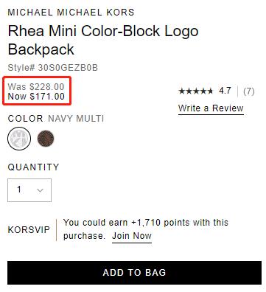Click the Was $228.00 original price
The width and height of the screenshot is (266, 292).
(36, 86)
